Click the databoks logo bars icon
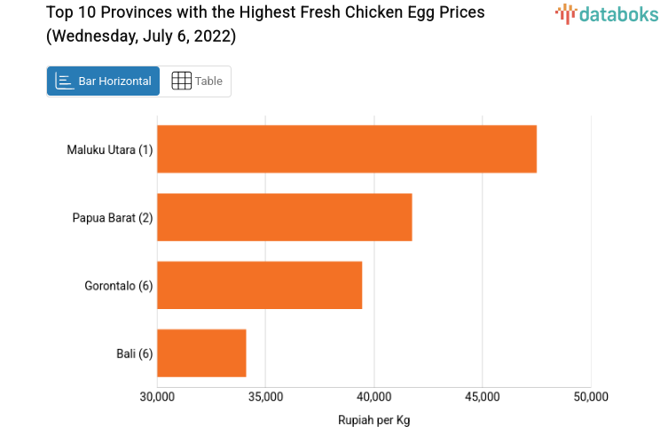This screenshot has width=668, height=441. tap(565, 13)
